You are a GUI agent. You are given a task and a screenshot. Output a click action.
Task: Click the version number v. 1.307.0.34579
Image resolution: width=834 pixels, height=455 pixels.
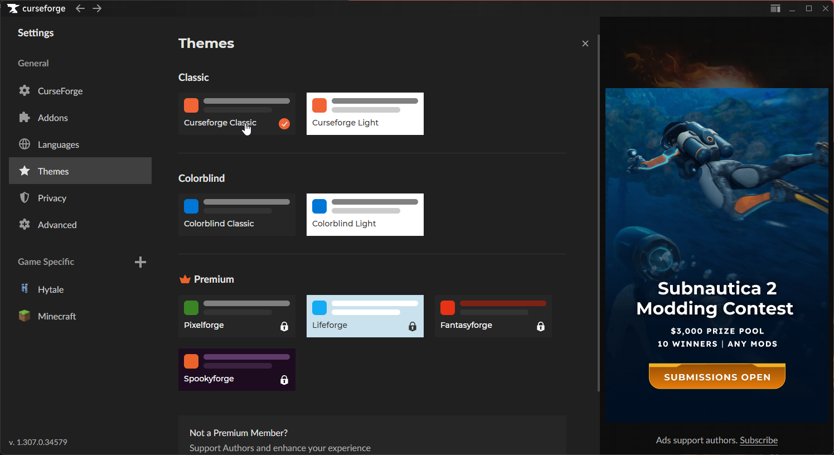pos(38,442)
